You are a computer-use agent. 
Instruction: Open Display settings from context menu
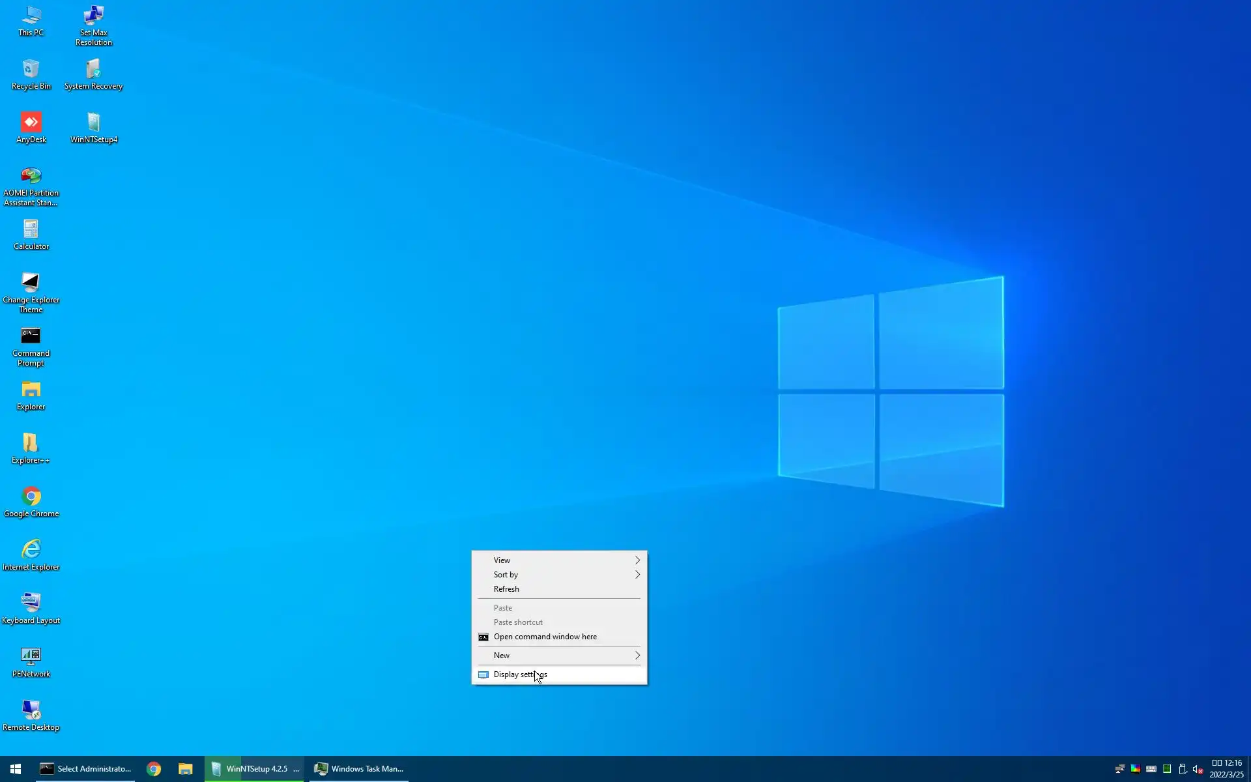[x=520, y=674]
